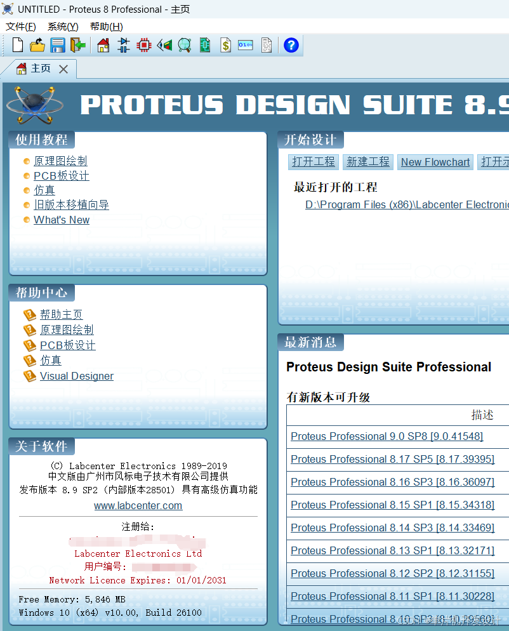Open Proteus Professional 8.12 SP2 upgrade link
509x631 pixels.
click(x=393, y=573)
